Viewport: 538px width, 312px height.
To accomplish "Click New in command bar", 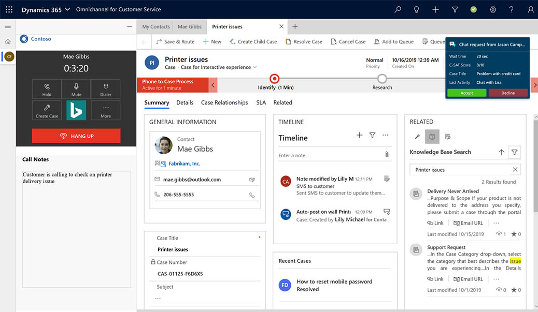I will coord(212,41).
